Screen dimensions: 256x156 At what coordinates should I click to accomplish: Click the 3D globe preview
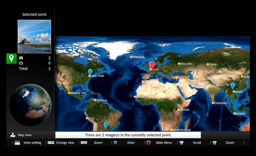30,105
